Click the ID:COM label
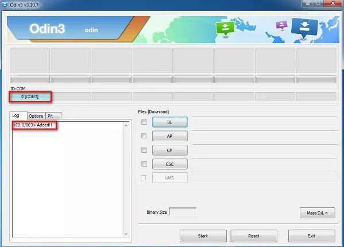Viewport: 344px width, 247px height. coord(18,88)
